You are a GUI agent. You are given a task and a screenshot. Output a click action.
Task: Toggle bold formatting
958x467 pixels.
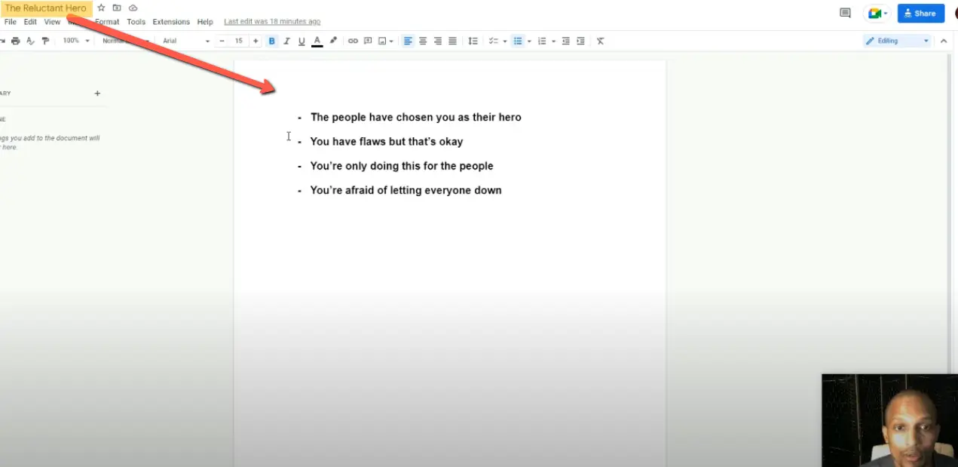click(272, 41)
